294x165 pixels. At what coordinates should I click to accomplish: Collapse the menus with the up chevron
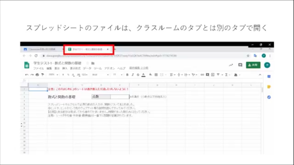tap(260, 75)
